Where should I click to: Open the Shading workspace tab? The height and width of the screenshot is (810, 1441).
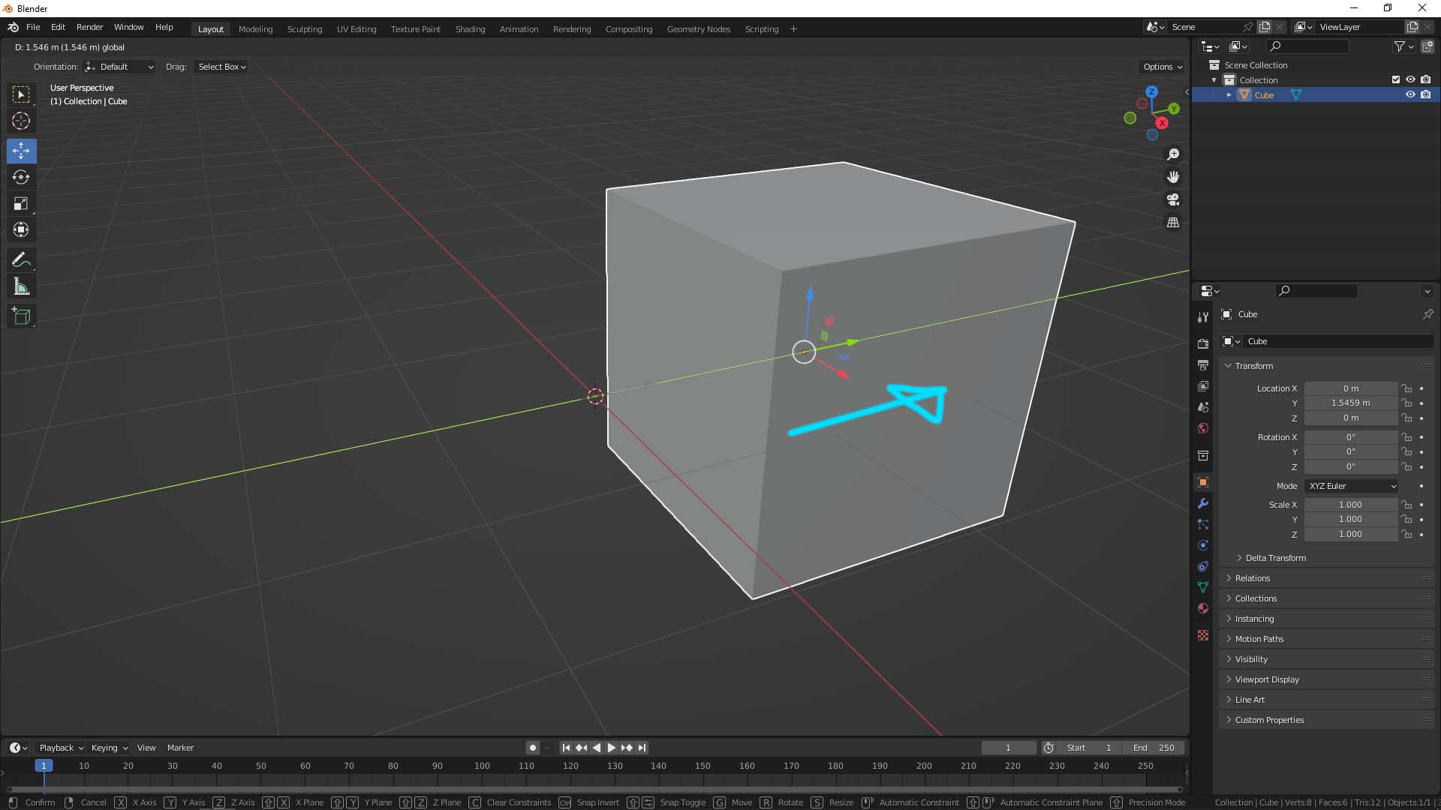click(x=470, y=28)
